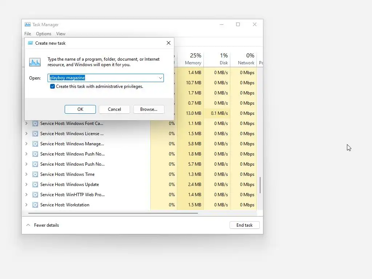
Task: Click the Browse... button
Action: point(149,109)
